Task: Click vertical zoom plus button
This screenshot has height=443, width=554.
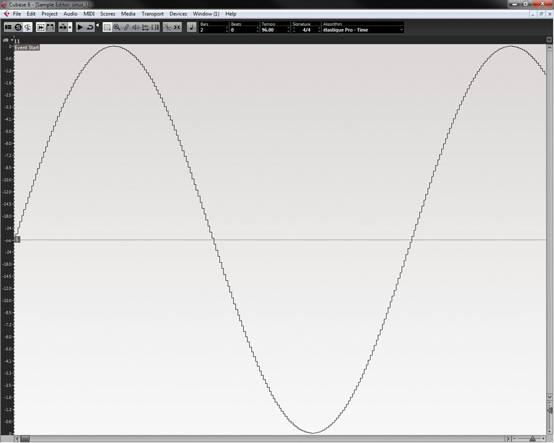Action: pos(550,432)
